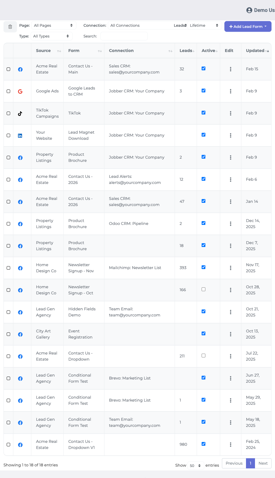Open the Connection filter dropdown
Viewport: 275px width, 478px height.
click(148, 25)
